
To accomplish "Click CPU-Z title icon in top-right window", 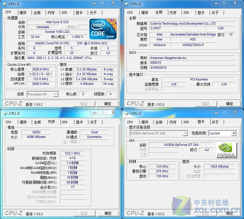I will [x=126, y=4].
